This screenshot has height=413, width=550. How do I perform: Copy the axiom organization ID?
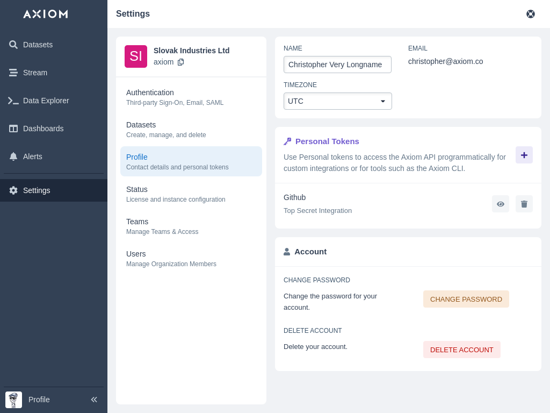180,62
